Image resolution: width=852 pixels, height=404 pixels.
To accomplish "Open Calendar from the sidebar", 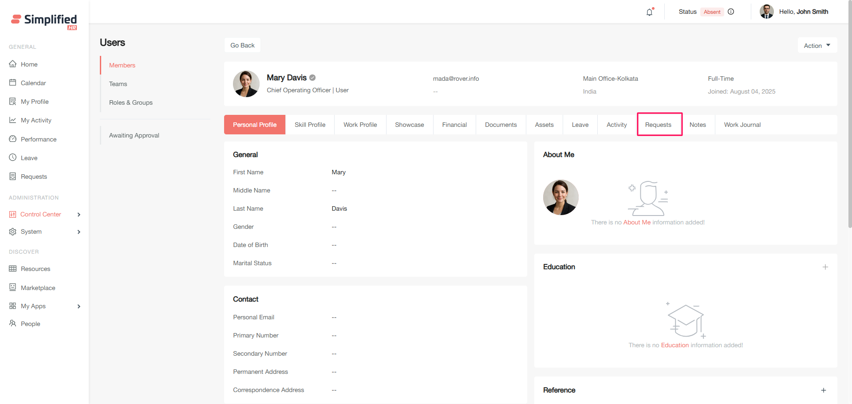I will tap(33, 83).
